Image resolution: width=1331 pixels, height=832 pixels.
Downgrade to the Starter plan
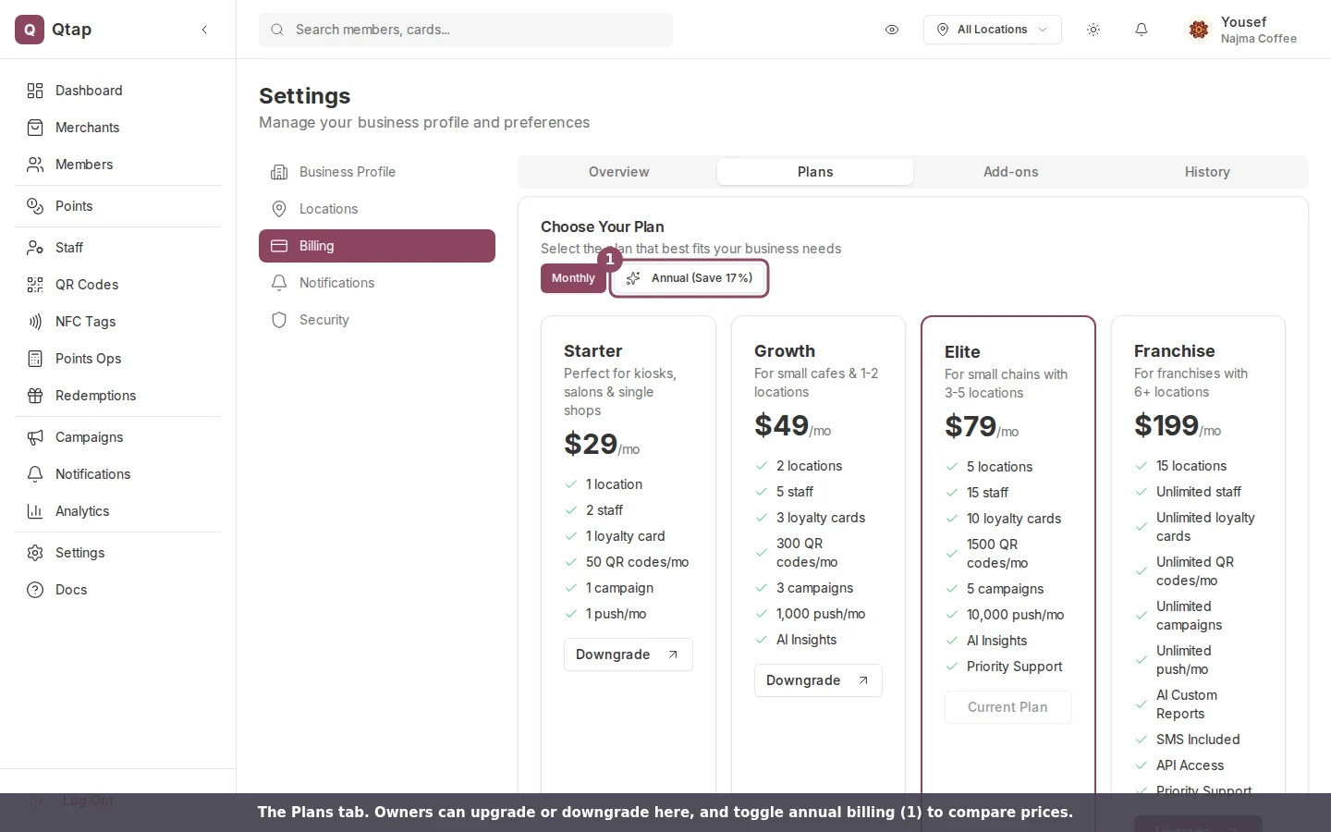click(628, 655)
